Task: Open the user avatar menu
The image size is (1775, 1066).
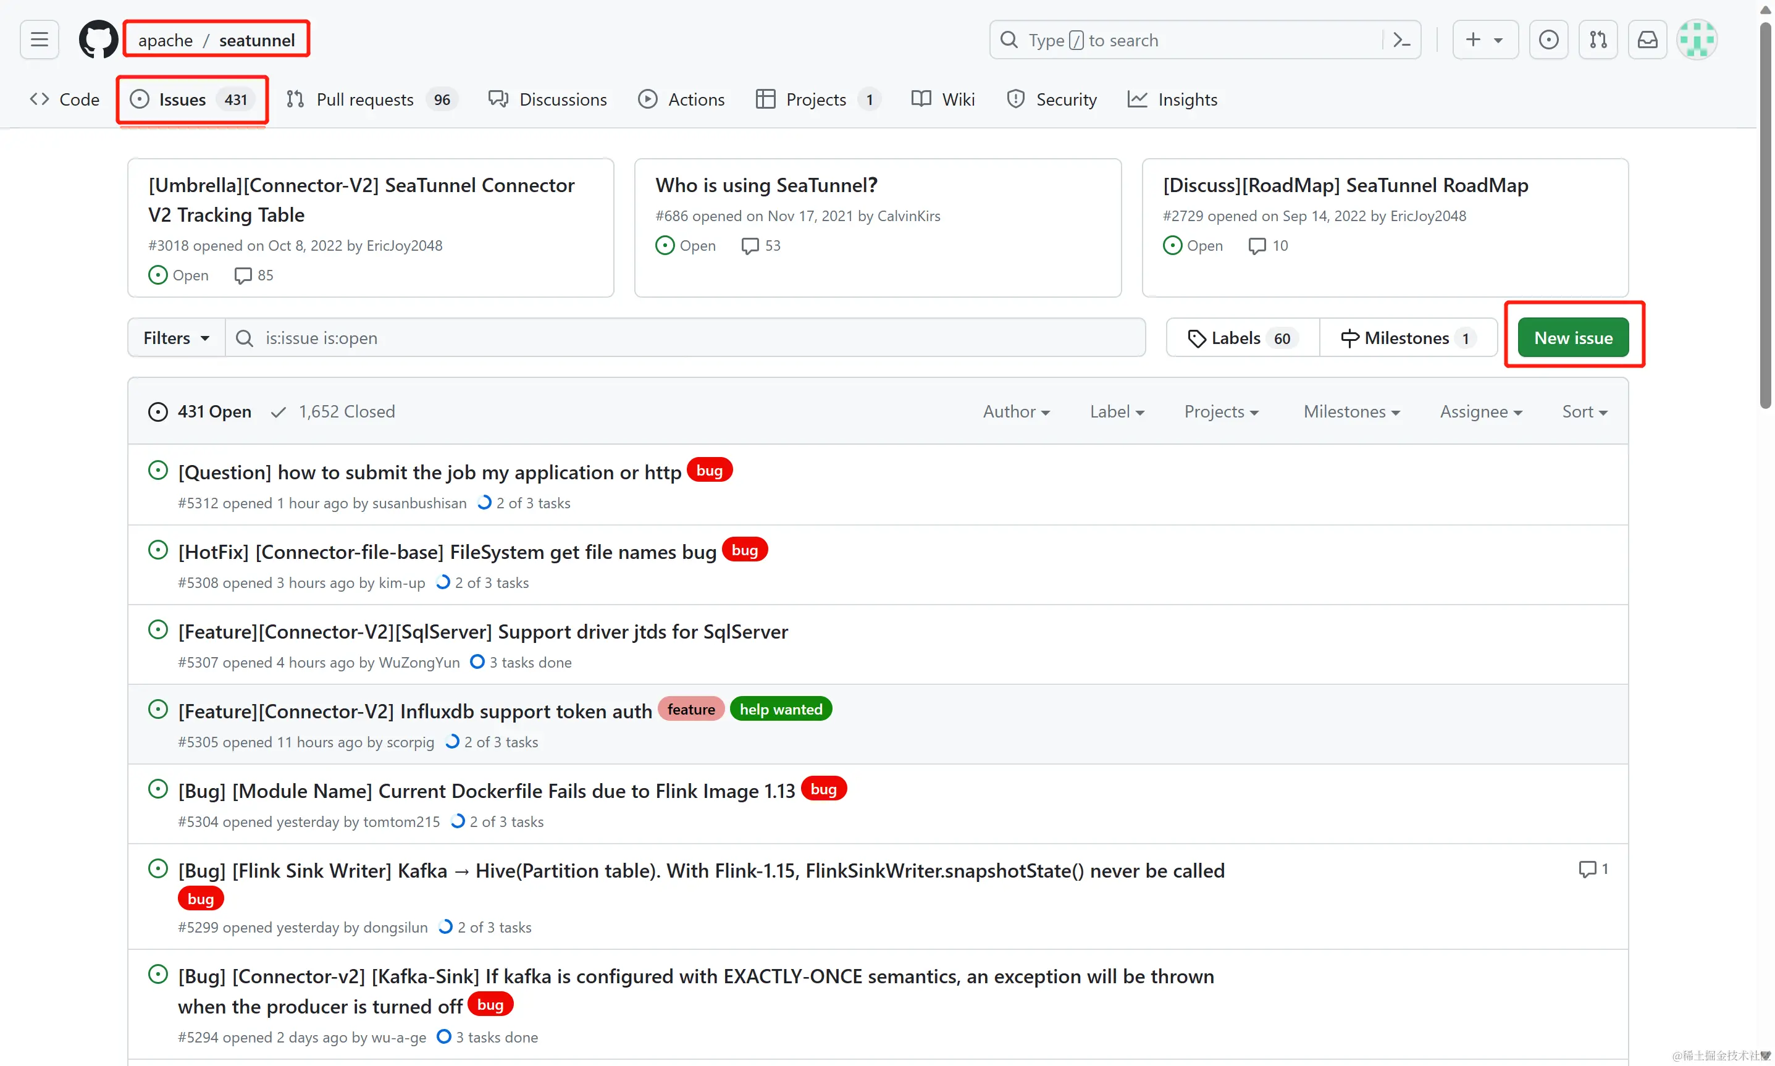Action: 1697,40
